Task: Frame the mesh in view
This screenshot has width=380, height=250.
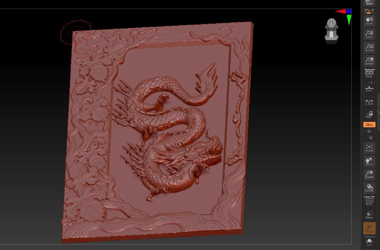Action: coord(369,148)
